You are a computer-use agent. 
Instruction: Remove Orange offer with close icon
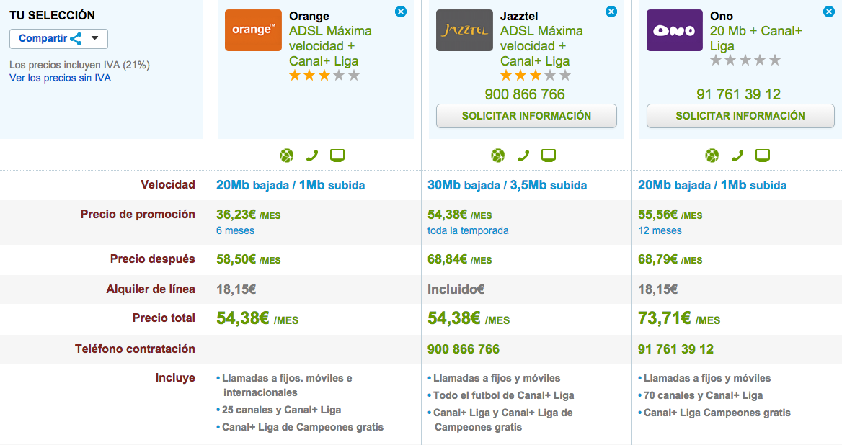[x=401, y=12]
